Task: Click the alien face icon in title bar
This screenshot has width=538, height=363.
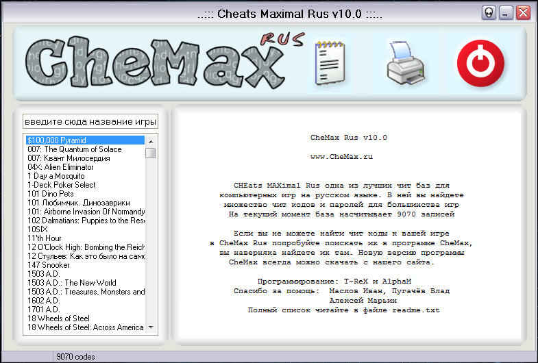Action: click(x=489, y=13)
